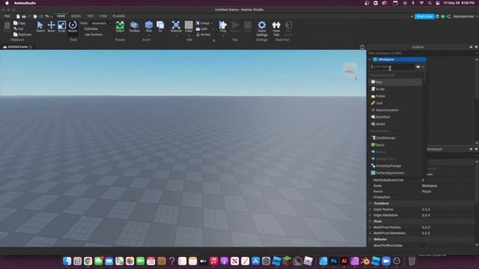Toggle the insert-object list view switch
479x269 pixels.
(x=418, y=67)
